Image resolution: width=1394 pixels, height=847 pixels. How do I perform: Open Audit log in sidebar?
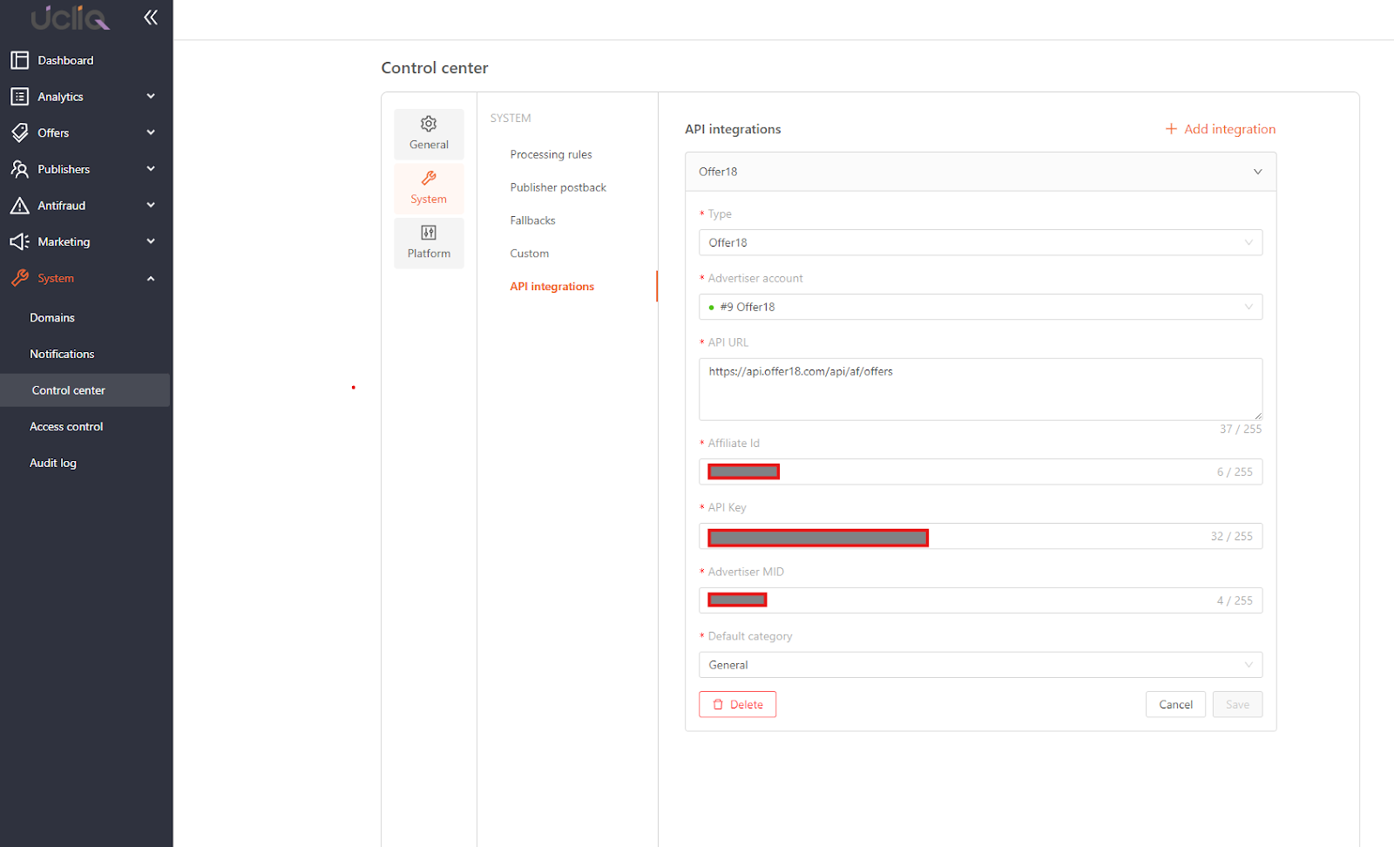pos(53,464)
